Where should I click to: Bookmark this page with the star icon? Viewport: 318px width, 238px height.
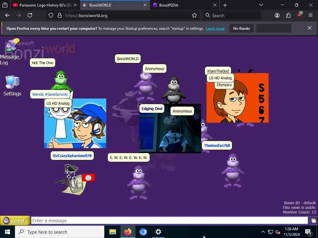tap(194, 15)
